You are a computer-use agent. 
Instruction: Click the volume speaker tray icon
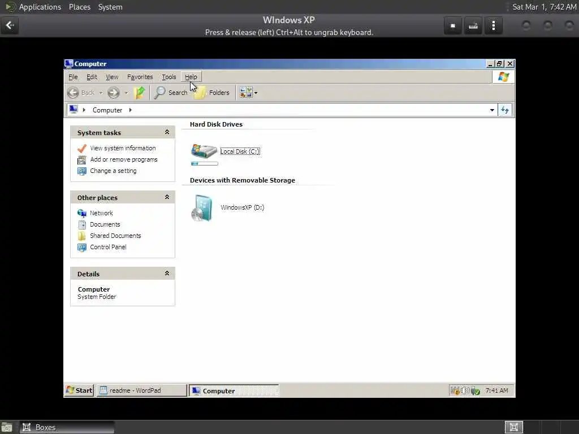click(x=465, y=390)
